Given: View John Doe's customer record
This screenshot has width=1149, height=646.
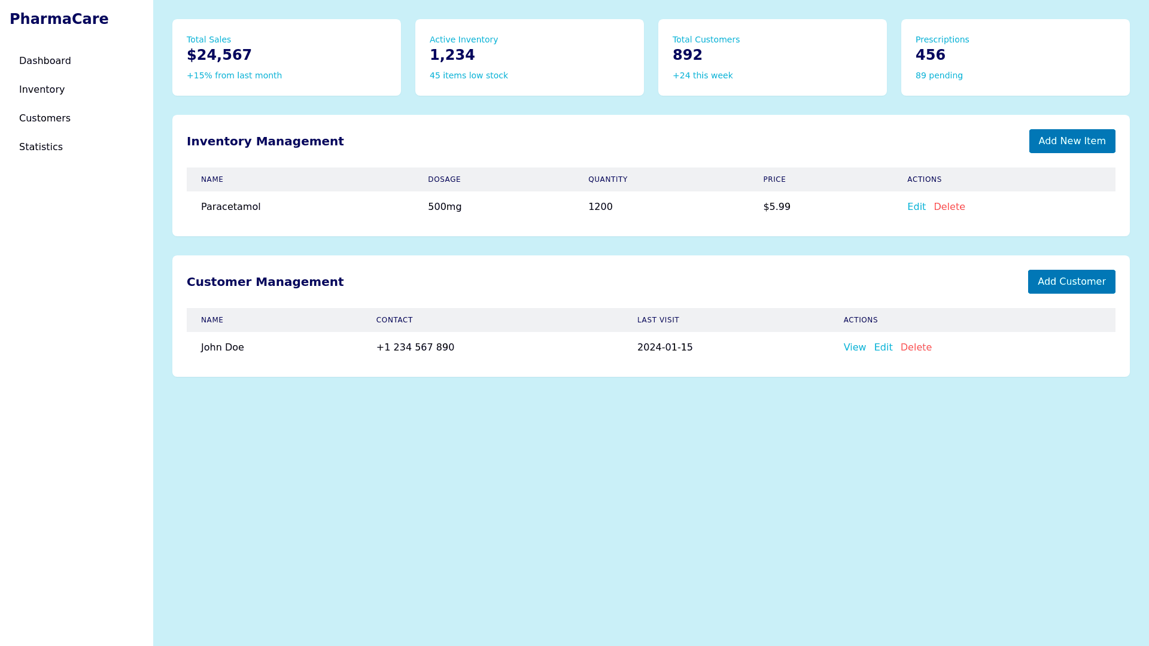Looking at the screenshot, I should tap(855, 348).
